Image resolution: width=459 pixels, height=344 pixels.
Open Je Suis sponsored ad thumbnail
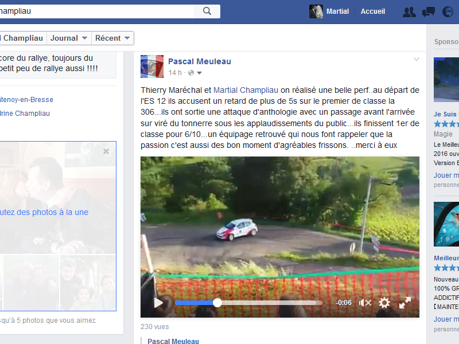pyautogui.click(x=446, y=80)
